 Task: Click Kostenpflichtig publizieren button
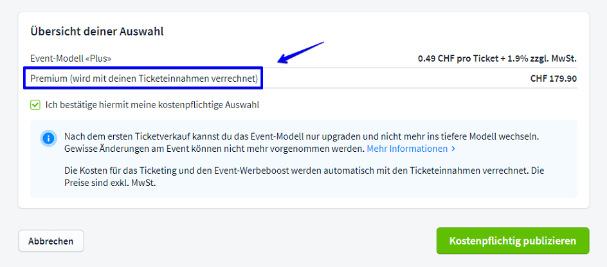[512, 241]
